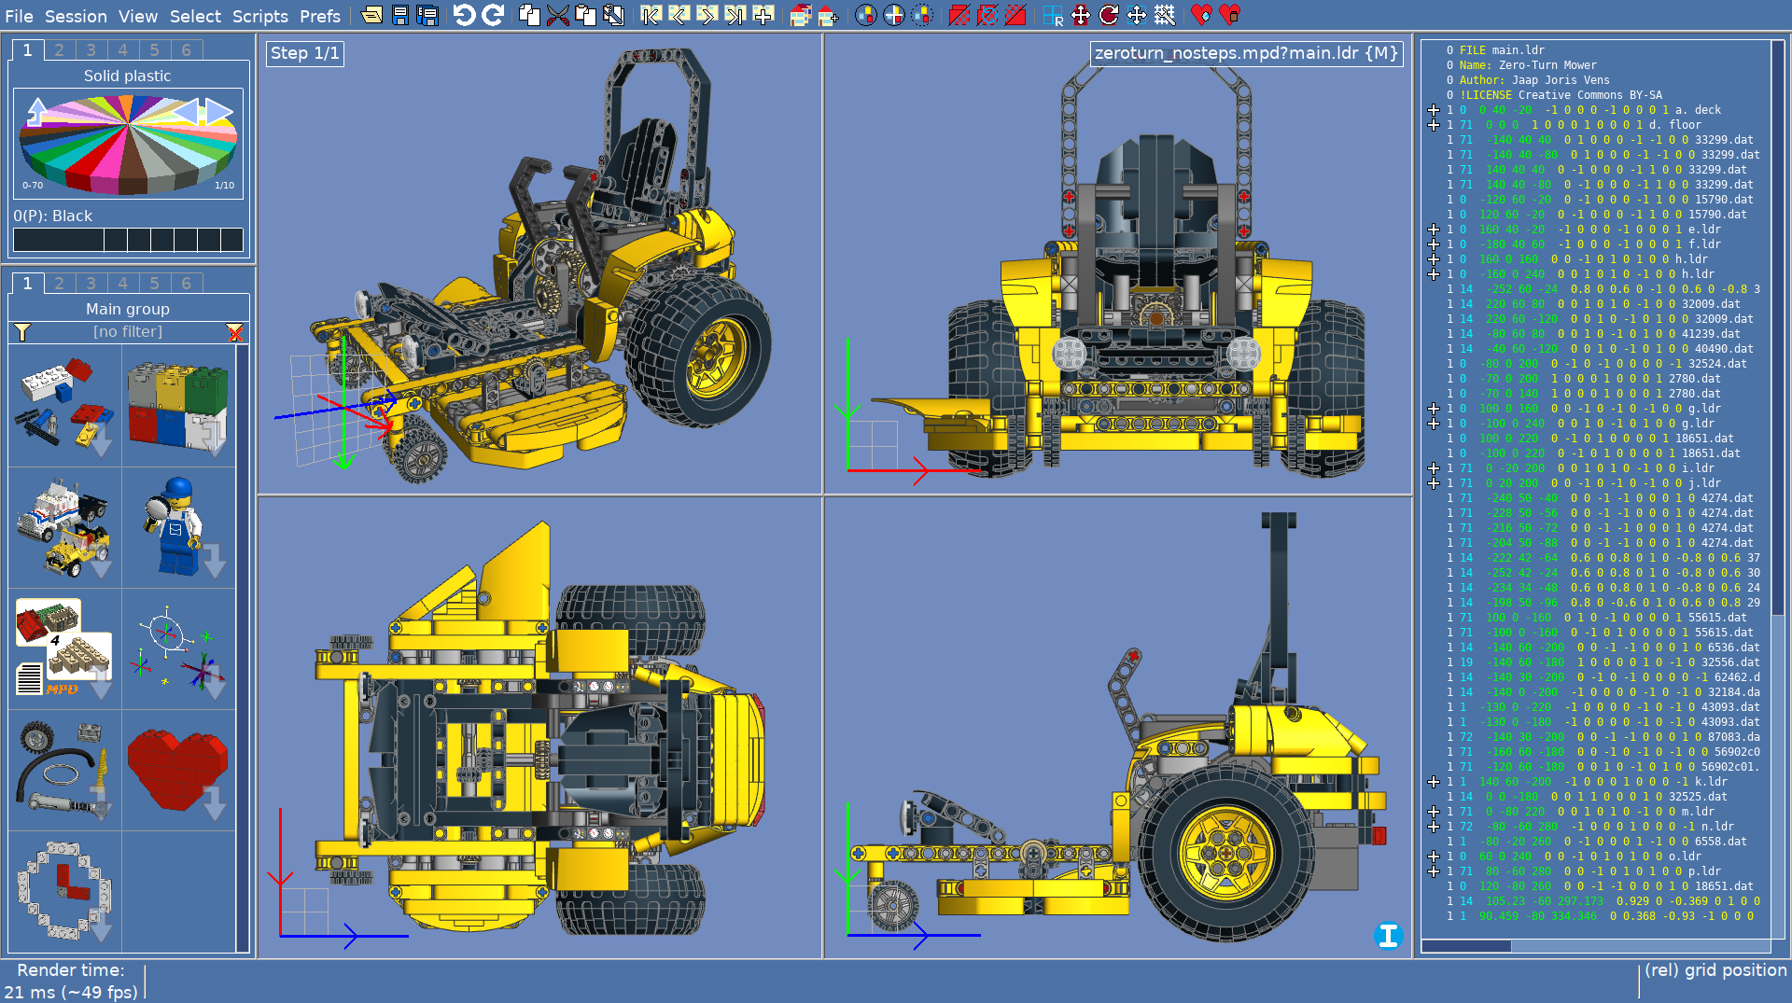Open the File menu
1792x1003 pixels.
pyautogui.click(x=19, y=16)
